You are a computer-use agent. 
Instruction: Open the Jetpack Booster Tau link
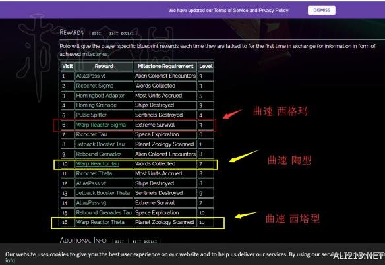click(100, 144)
